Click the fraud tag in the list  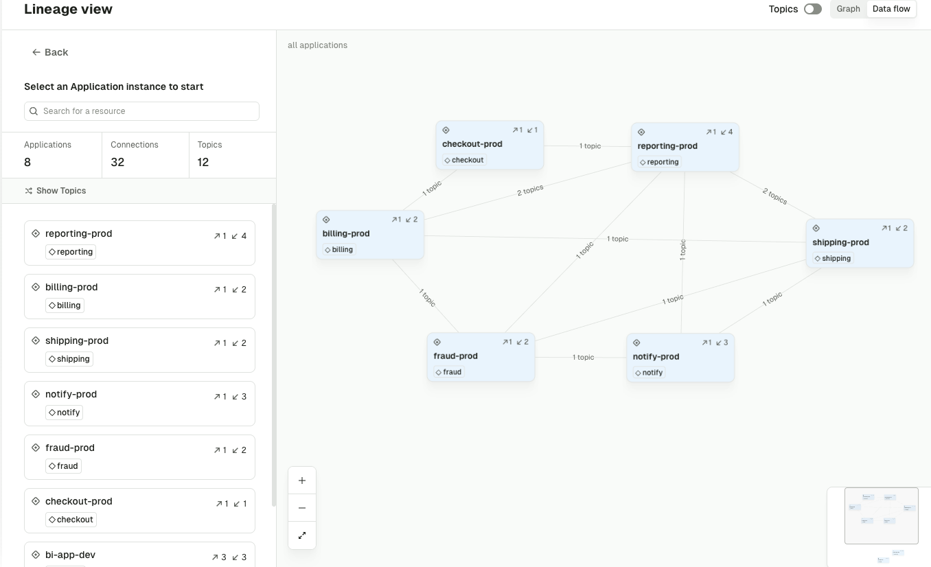pyautogui.click(x=63, y=466)
